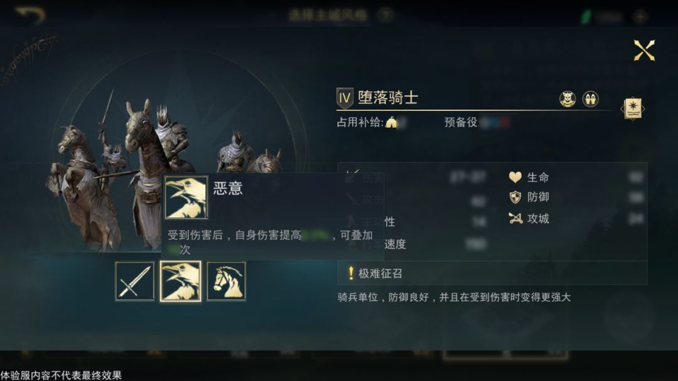Click the 堕落骑士 unit name
The height and width of the screenshot is (381, 678).
pyautogui.click(x=388, y=98)
